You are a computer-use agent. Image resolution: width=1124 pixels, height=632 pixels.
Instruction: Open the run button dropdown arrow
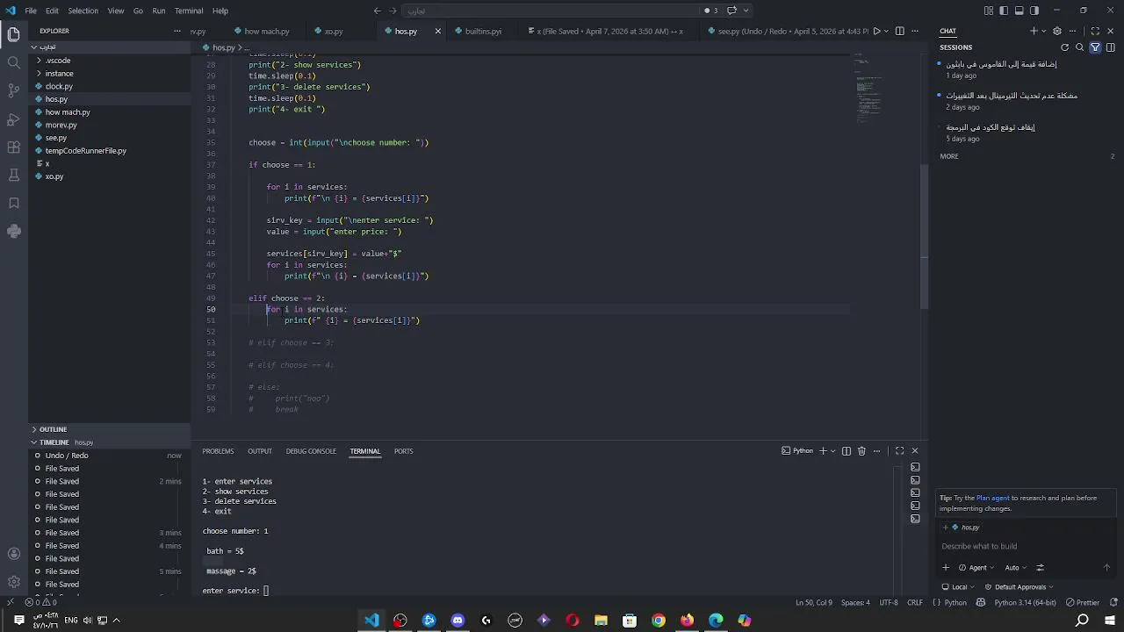[887, 31]
